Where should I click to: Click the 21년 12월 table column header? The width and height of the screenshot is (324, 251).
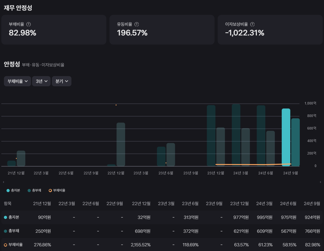[42, 204]
